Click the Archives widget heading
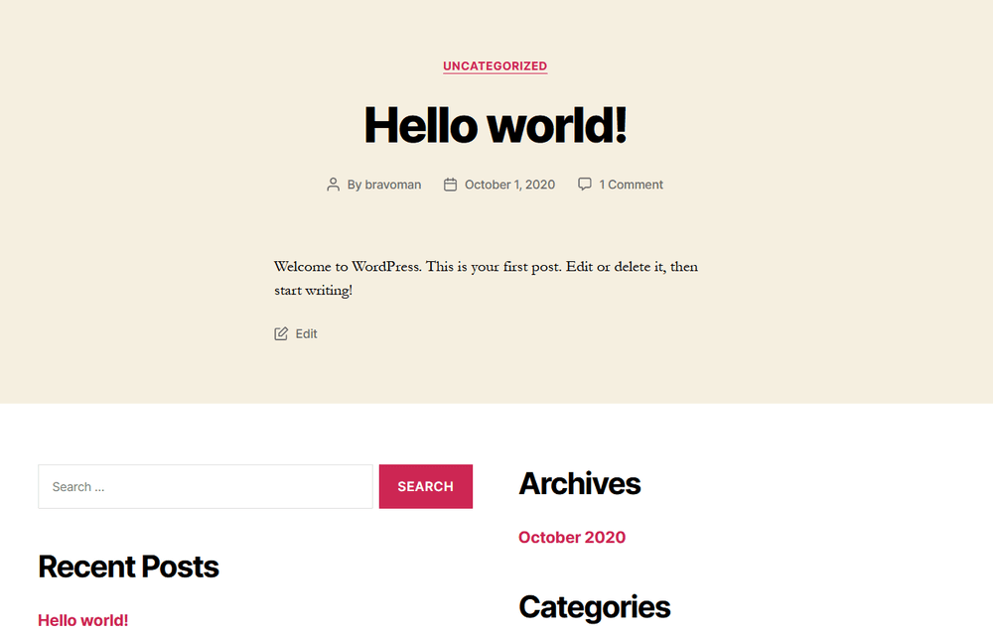This screenshot has width=993, height=632. pyautogui.click(x=580, y=484)
